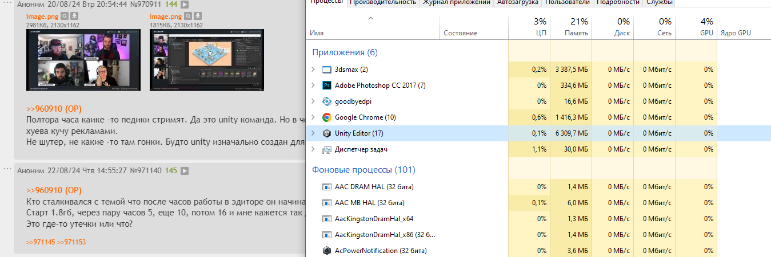771x257 pixels.
Task: Click the arrow icon after post №971140
Action: click(185, 170)
